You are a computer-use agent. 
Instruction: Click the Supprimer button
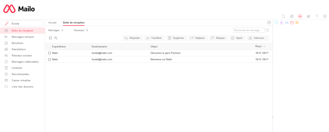[x=176, y=38]
